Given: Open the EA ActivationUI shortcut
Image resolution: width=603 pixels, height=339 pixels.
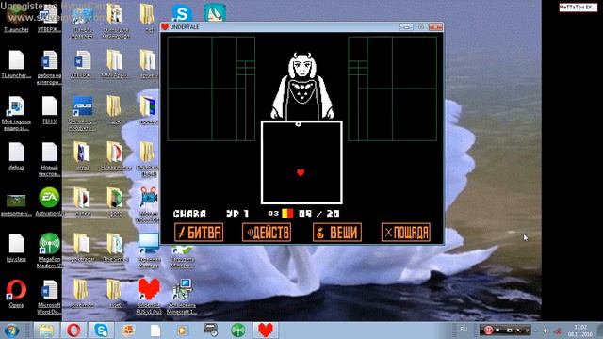Looking at the screenshot, I should coord(49,202).
